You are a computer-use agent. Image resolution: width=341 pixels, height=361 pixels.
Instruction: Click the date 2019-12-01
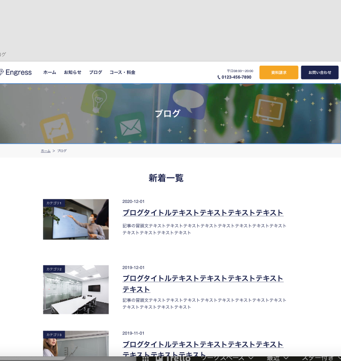133,268
